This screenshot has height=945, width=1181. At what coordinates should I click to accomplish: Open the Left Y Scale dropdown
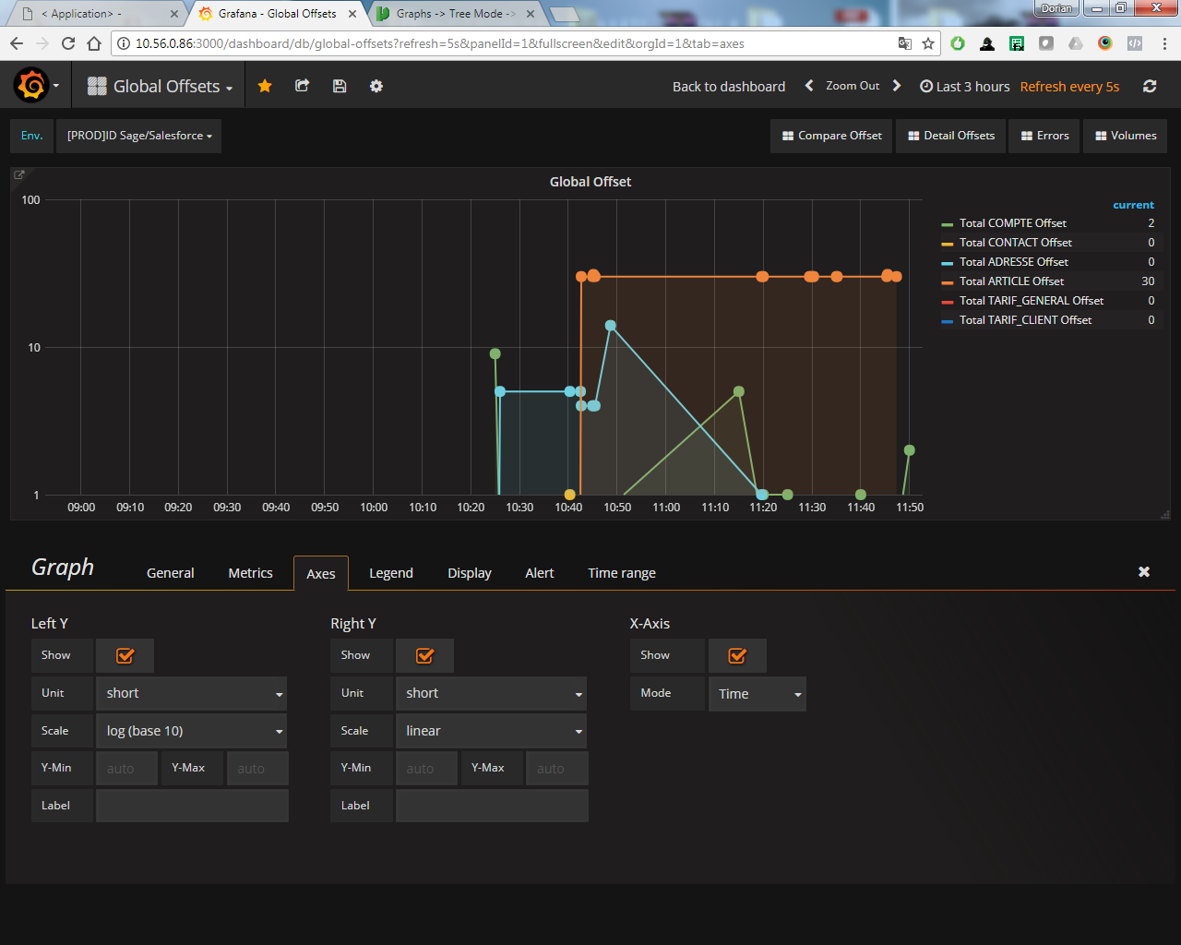[x=191, y=730]
